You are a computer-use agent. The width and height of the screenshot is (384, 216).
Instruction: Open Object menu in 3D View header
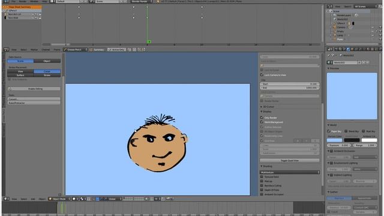pos(42,199)
